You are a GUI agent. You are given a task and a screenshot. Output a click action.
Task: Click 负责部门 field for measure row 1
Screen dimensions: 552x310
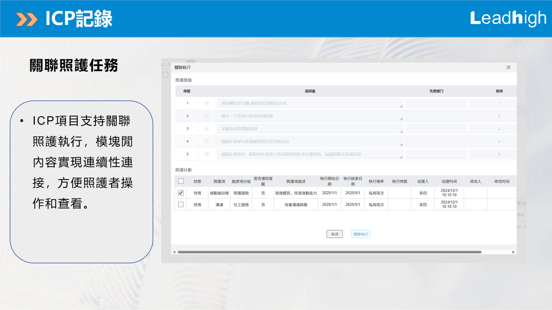(x=436, y=103)
